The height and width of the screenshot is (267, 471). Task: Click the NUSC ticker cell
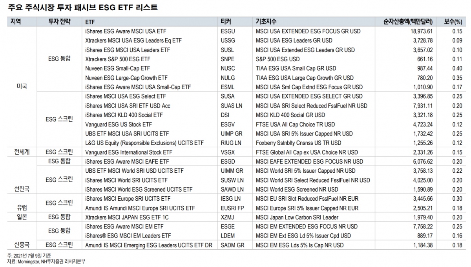click(x=228, y=68)
